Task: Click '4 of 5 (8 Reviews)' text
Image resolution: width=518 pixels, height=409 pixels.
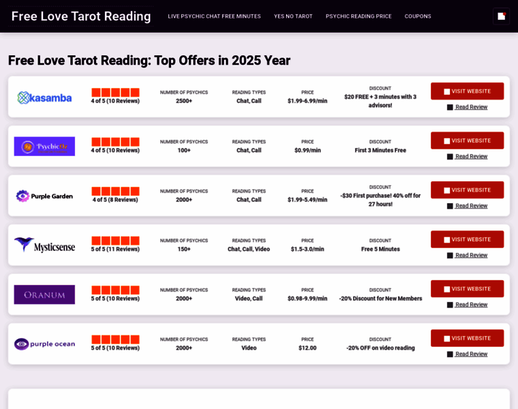Action: (x=115, y=200)
